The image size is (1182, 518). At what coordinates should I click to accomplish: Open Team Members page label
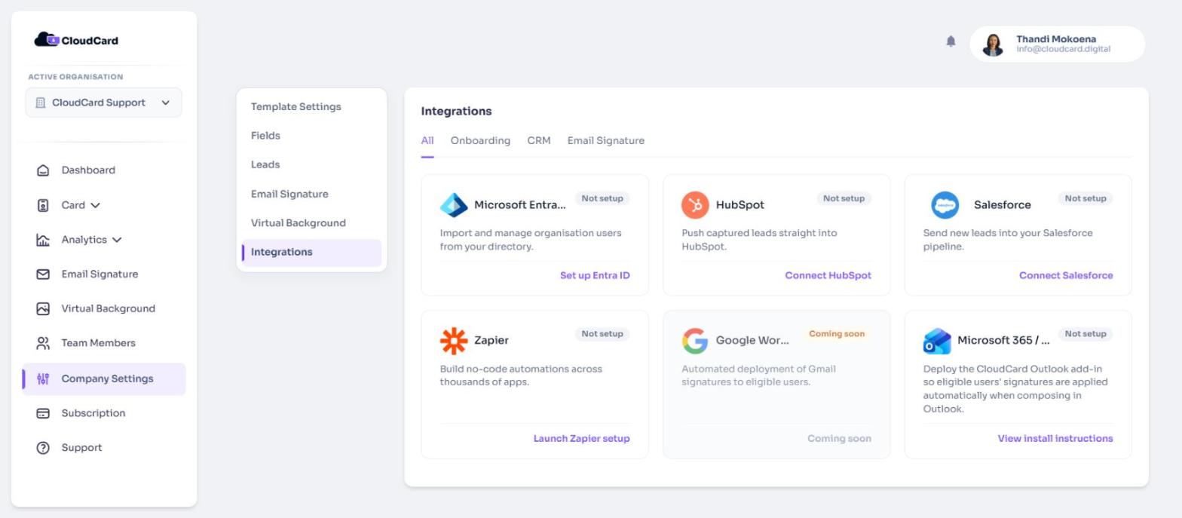[x=99, y=343]
